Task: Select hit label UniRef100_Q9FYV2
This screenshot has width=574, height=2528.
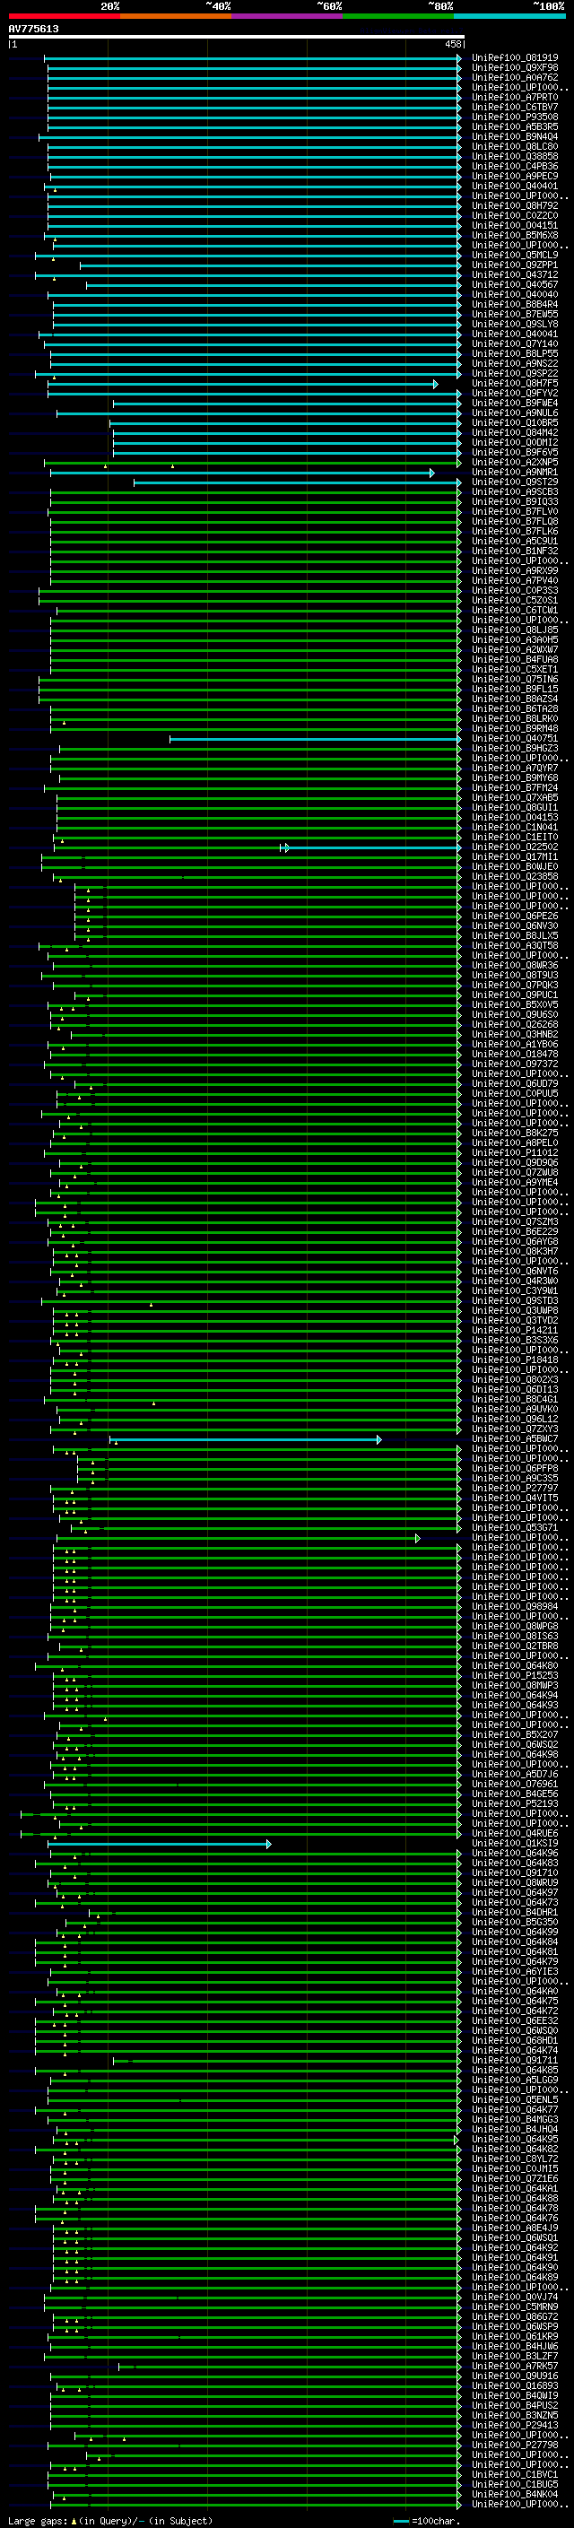Action: pyautogui.click(x=515, y=393)
